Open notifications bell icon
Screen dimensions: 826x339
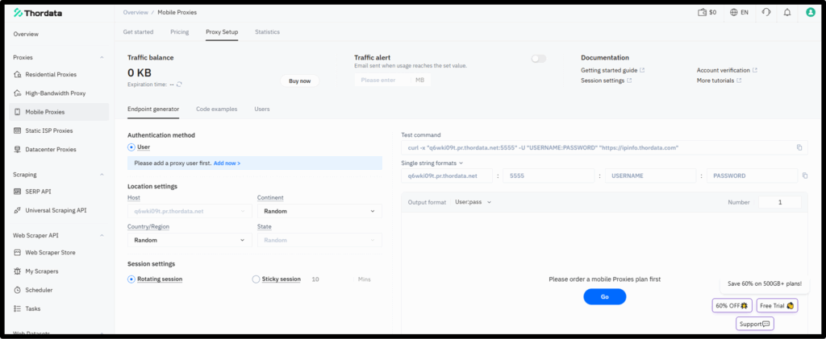pos(787,12)
